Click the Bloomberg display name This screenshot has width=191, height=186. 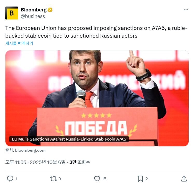point(33,10)
